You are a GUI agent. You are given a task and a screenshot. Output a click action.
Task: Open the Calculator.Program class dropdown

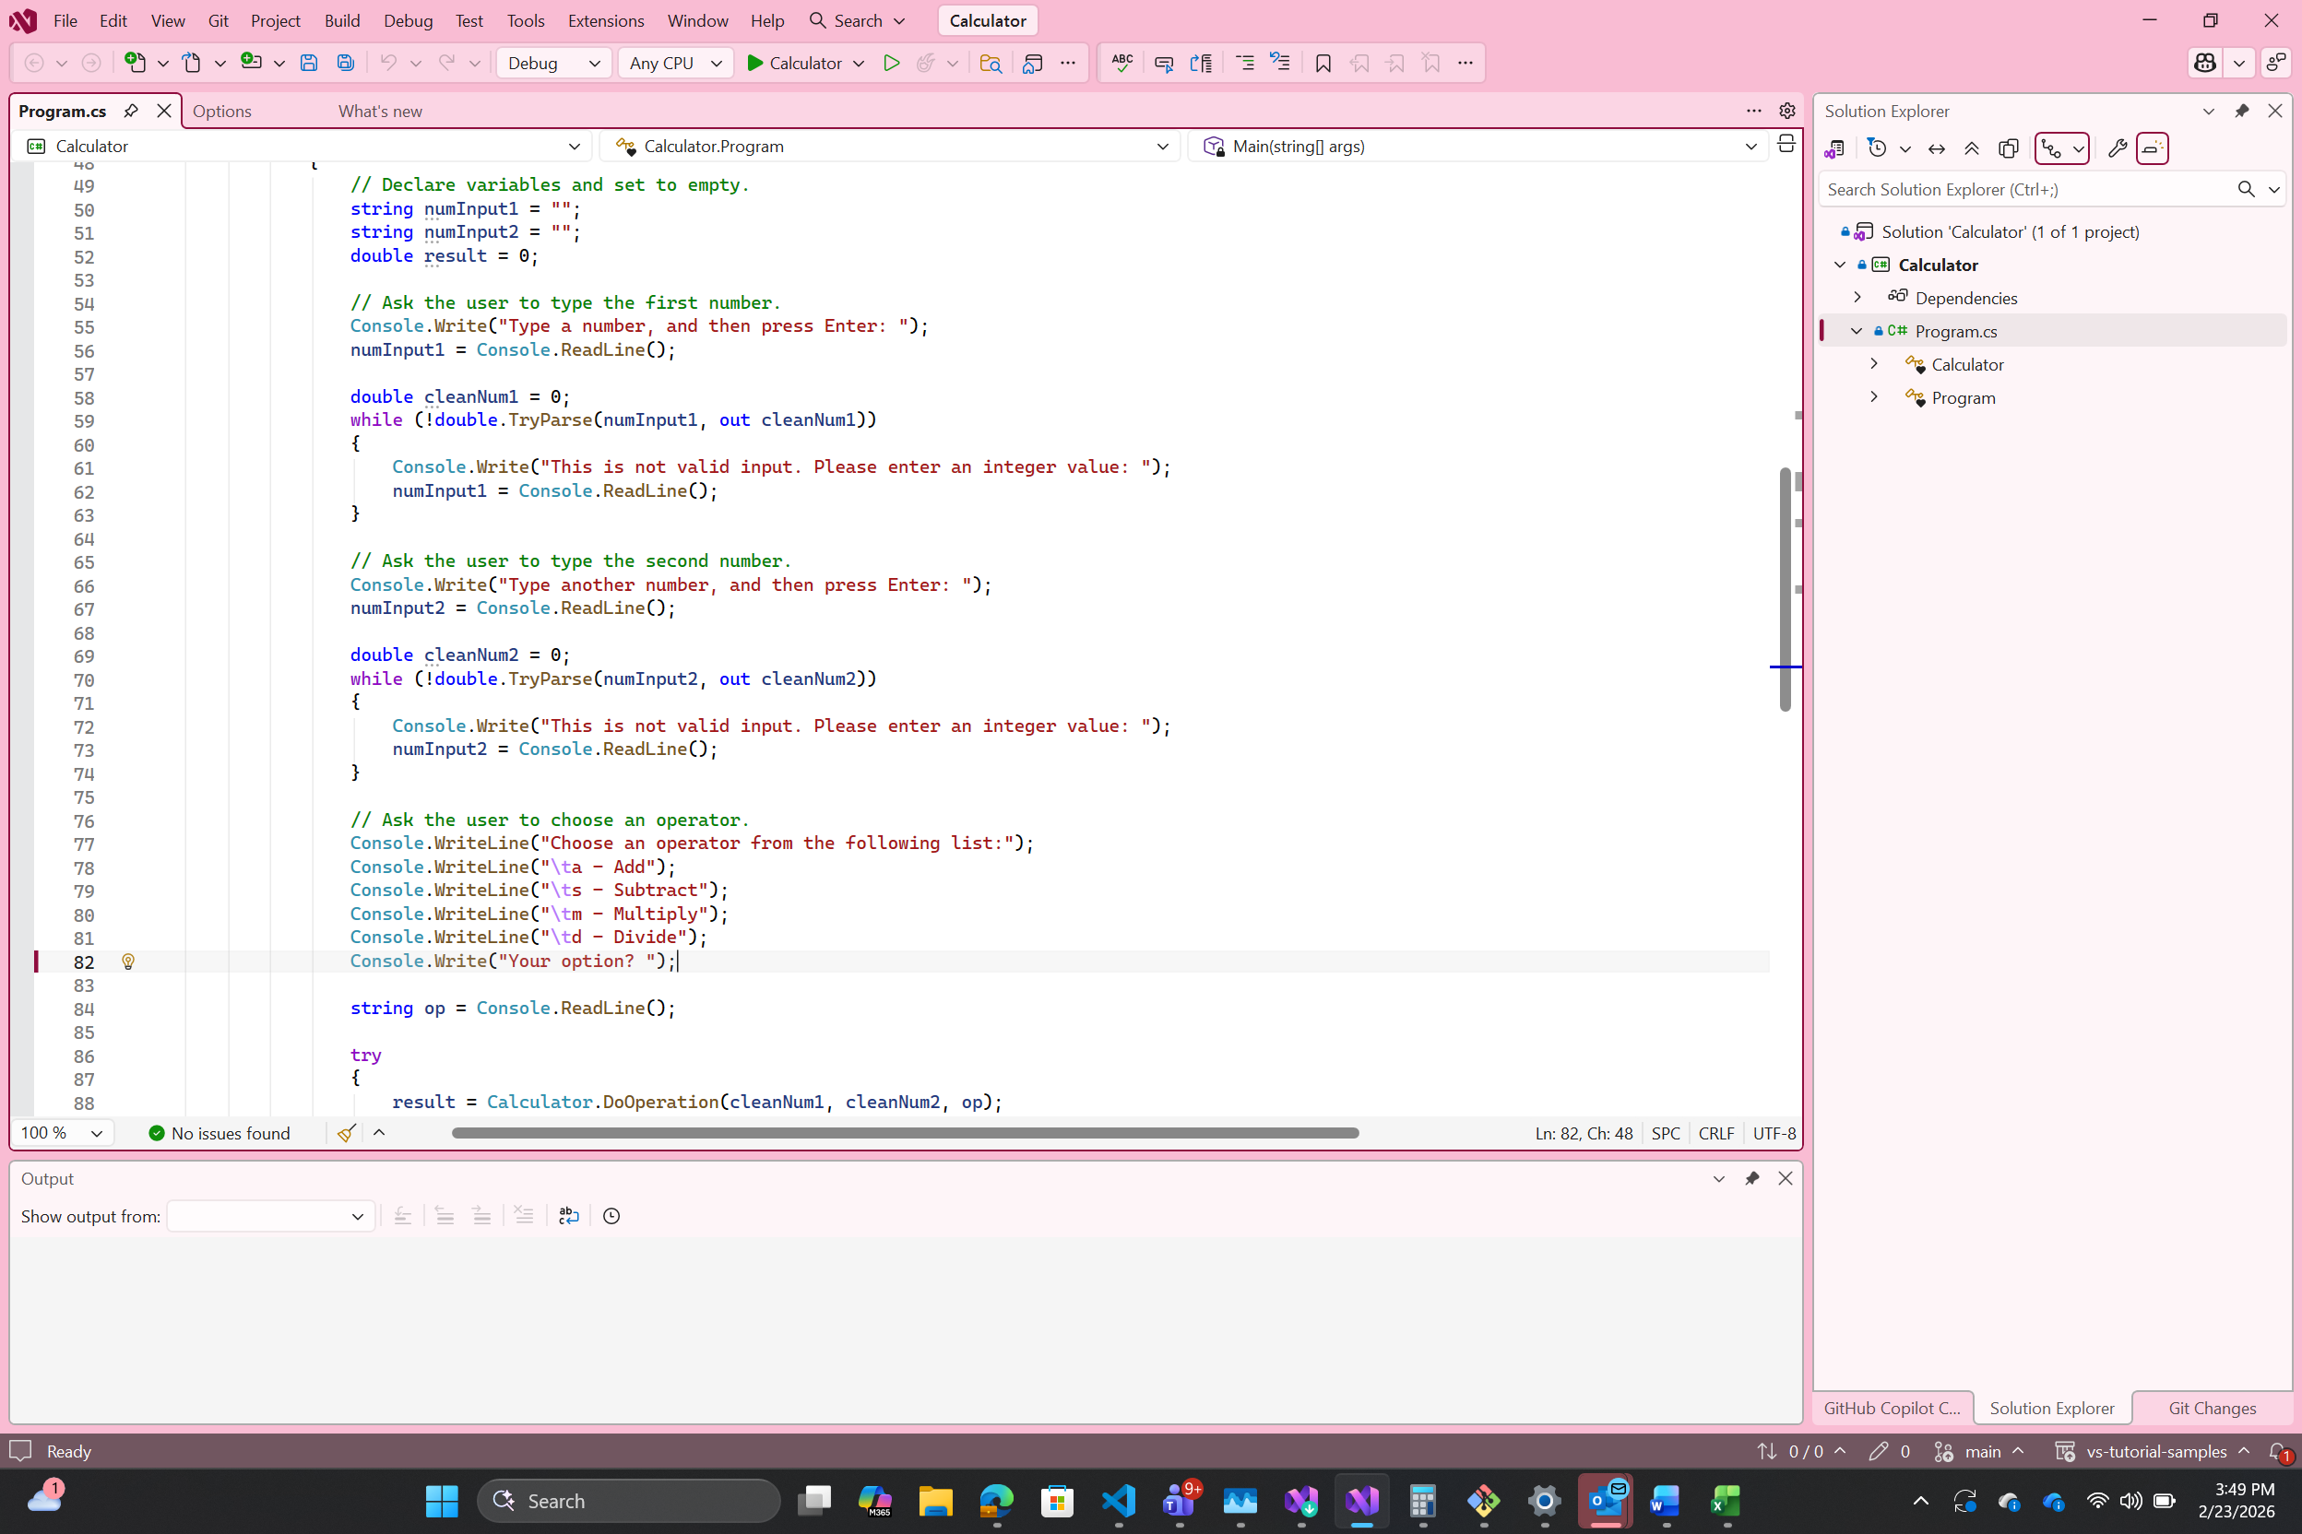890,146
